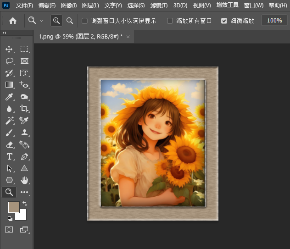The height and width of the screenshot is (249, 290).
Task: Select the Single Column Marquee tool
Action: pos(24,73)
